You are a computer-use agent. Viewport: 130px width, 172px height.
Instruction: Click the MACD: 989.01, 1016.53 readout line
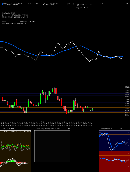15,17
